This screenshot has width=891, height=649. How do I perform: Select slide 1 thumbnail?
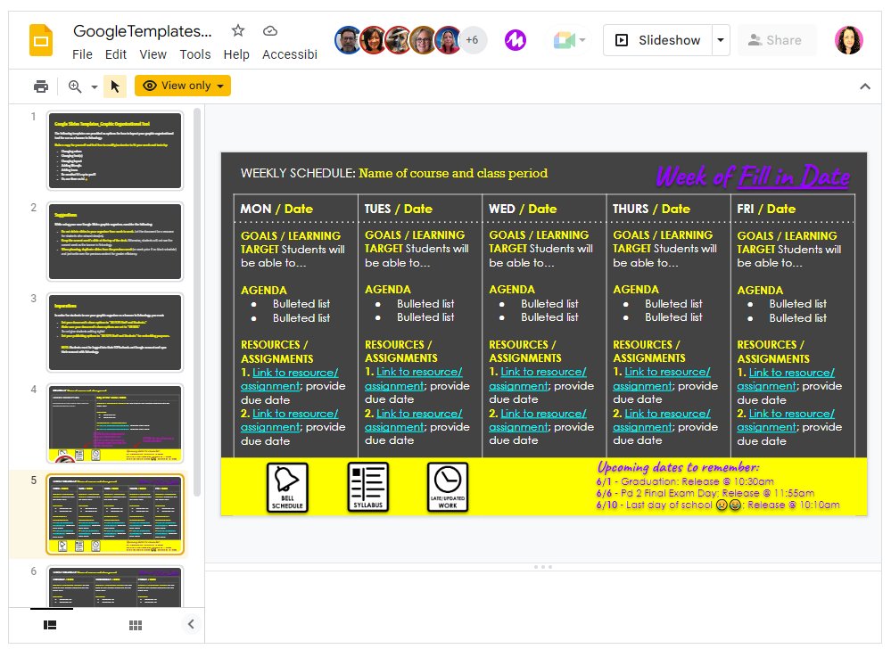[x=115, y=151]
